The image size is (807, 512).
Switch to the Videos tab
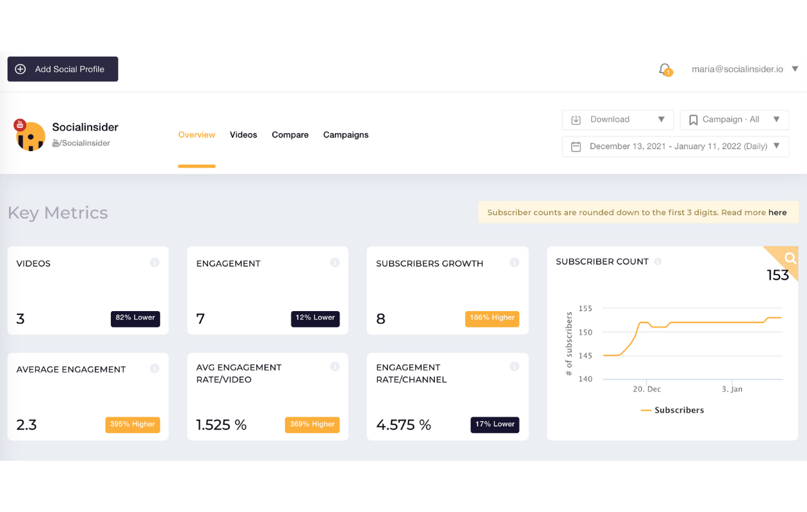[x=243, y=135]
